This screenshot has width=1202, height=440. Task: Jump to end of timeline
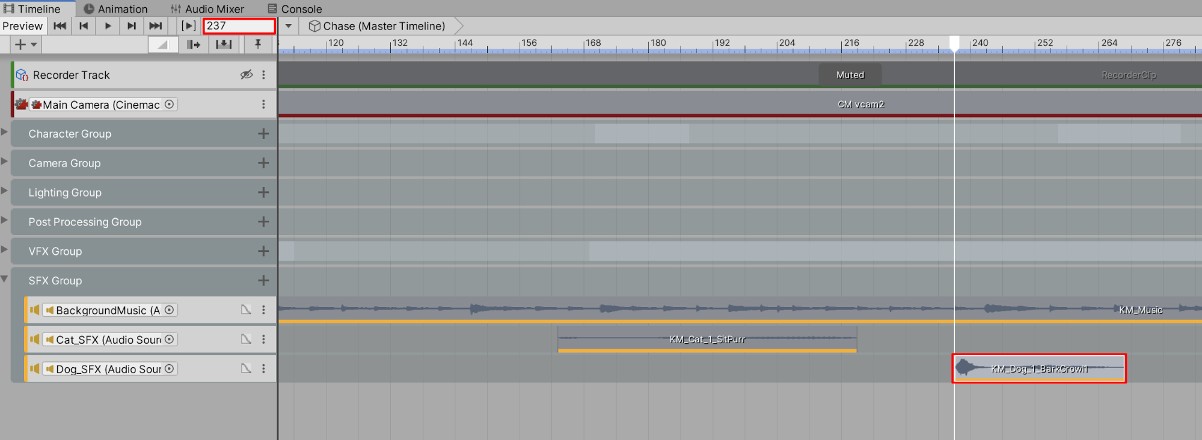(x=155, y=26)
